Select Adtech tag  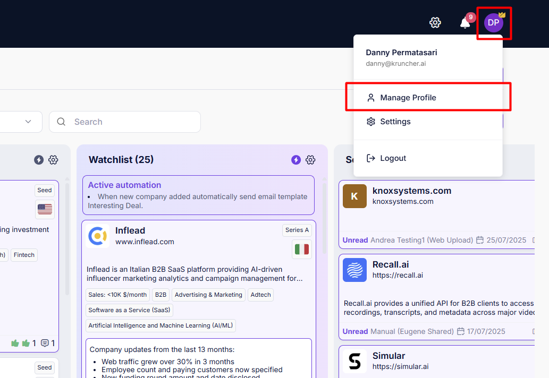(260, 295)
